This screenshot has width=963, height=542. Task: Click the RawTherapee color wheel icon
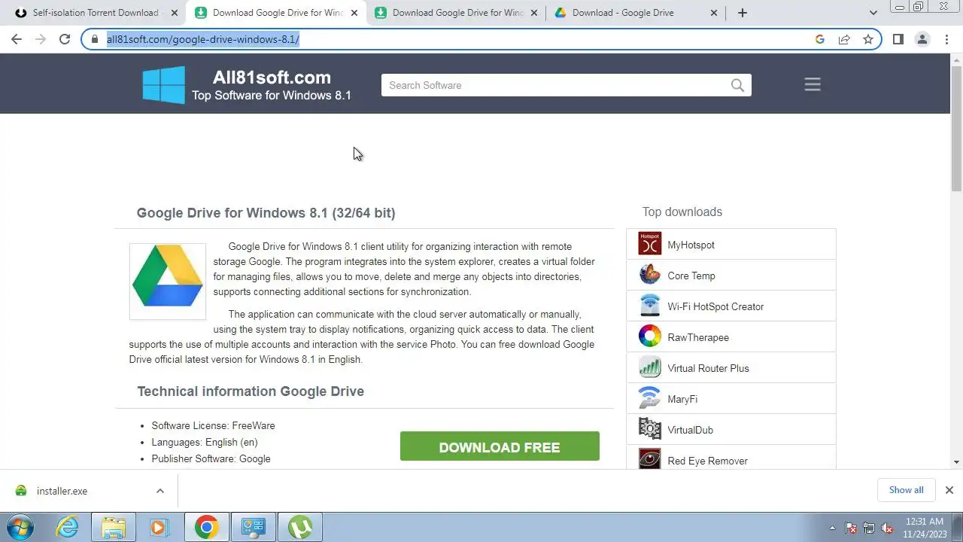[x=650, y=336]
